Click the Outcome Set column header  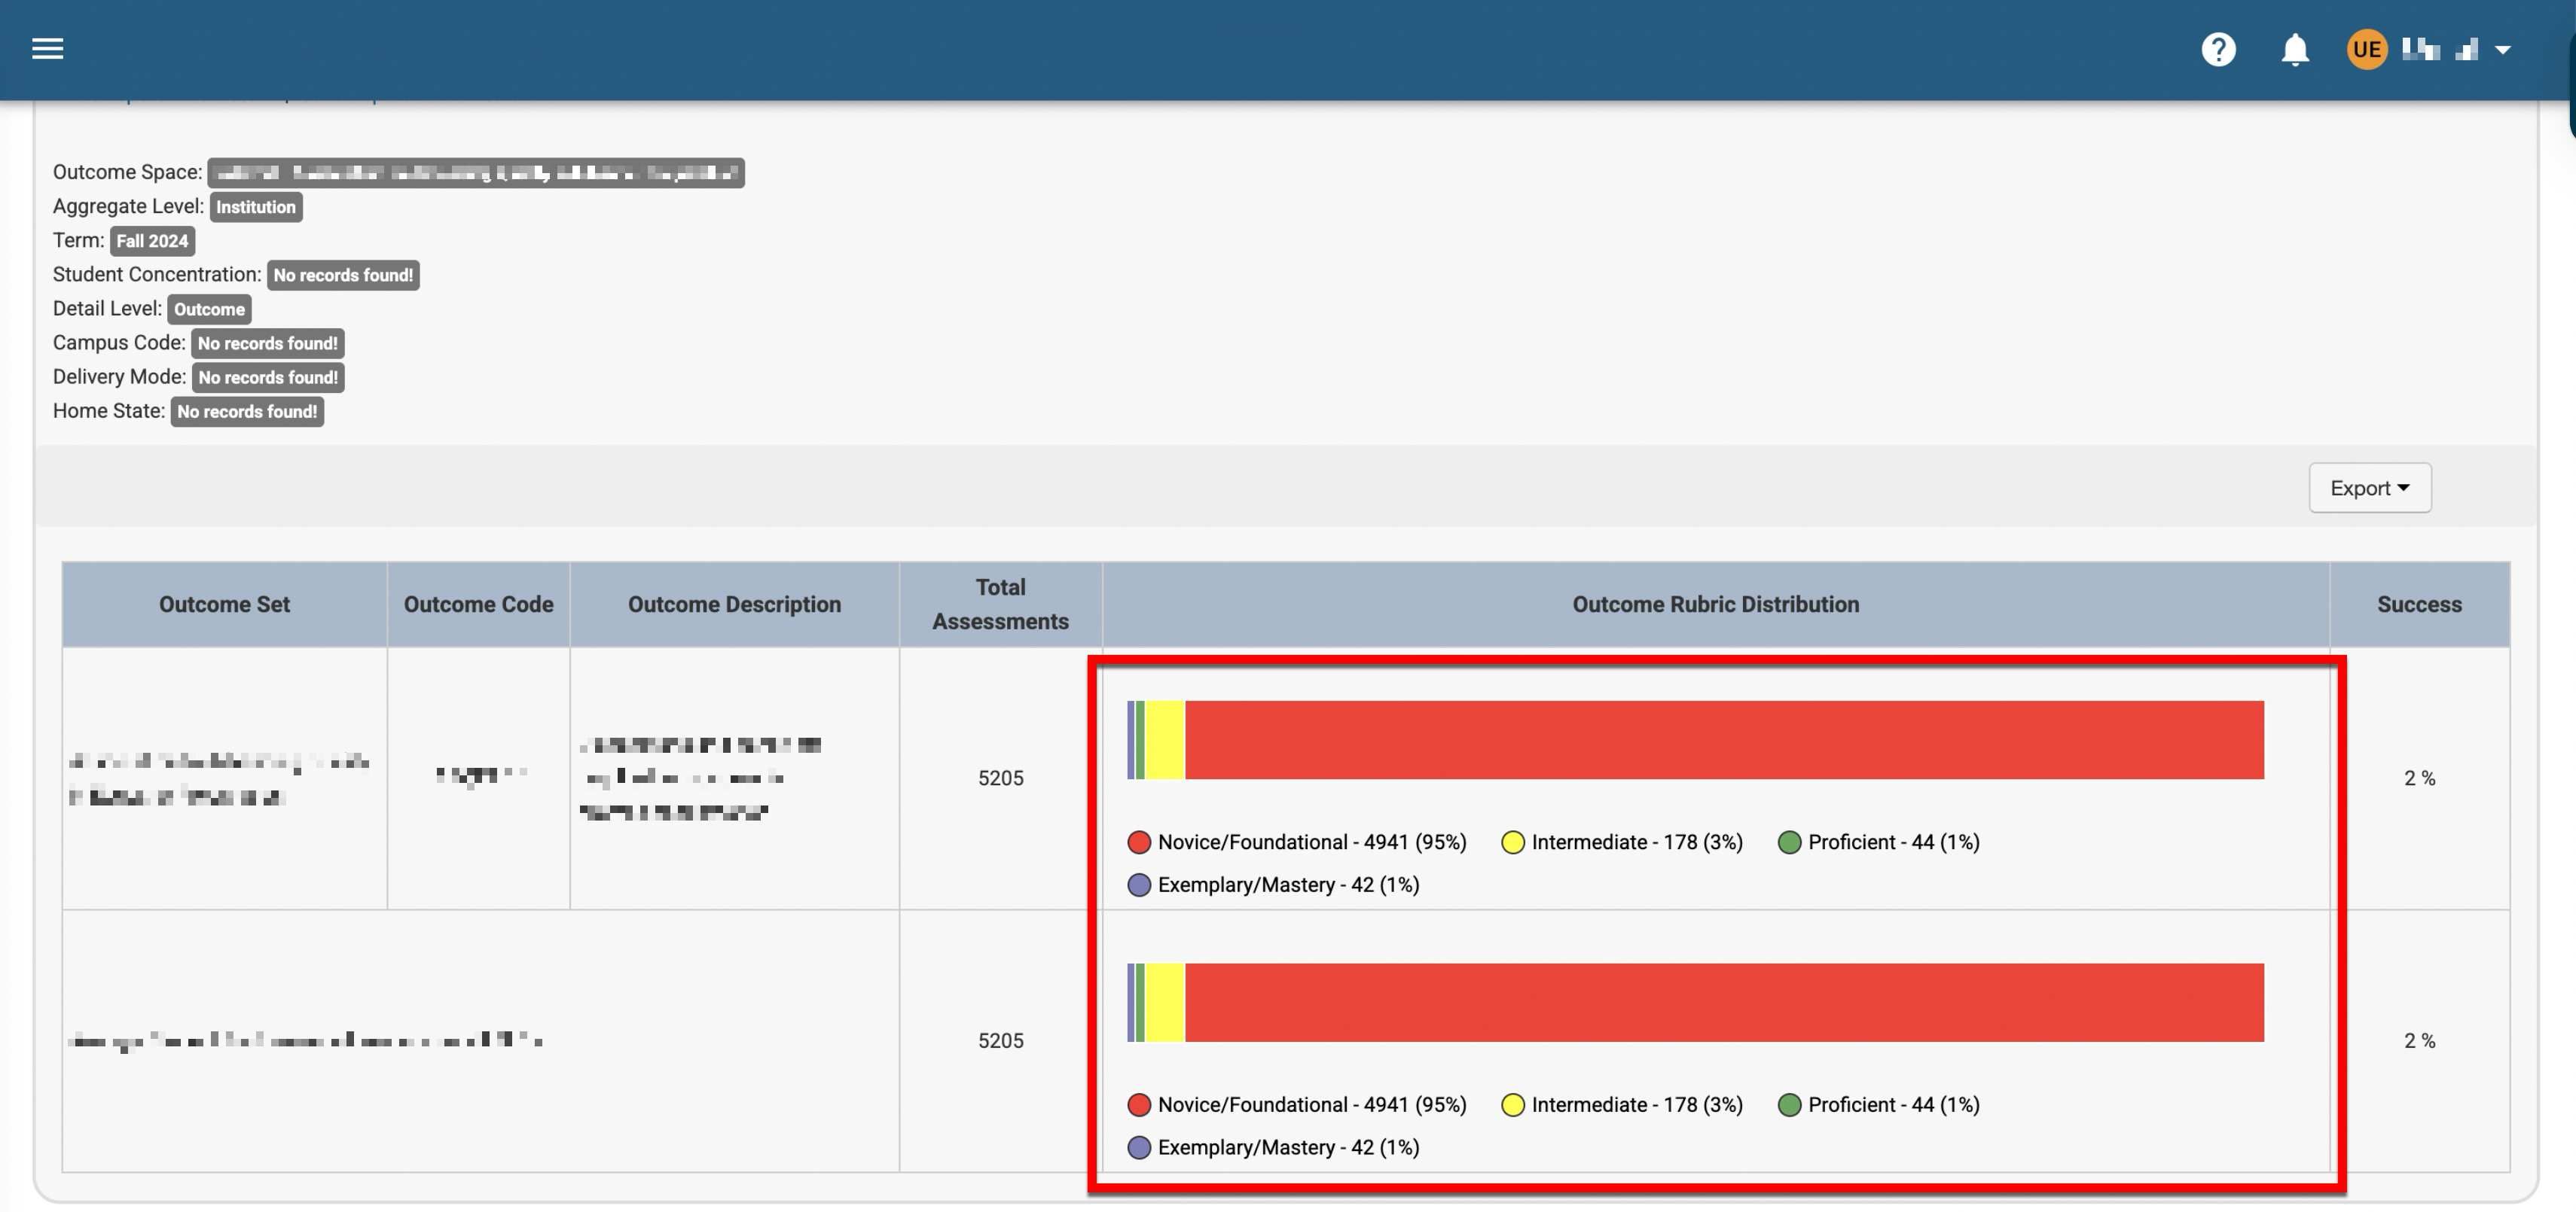(x=224, y=604)
